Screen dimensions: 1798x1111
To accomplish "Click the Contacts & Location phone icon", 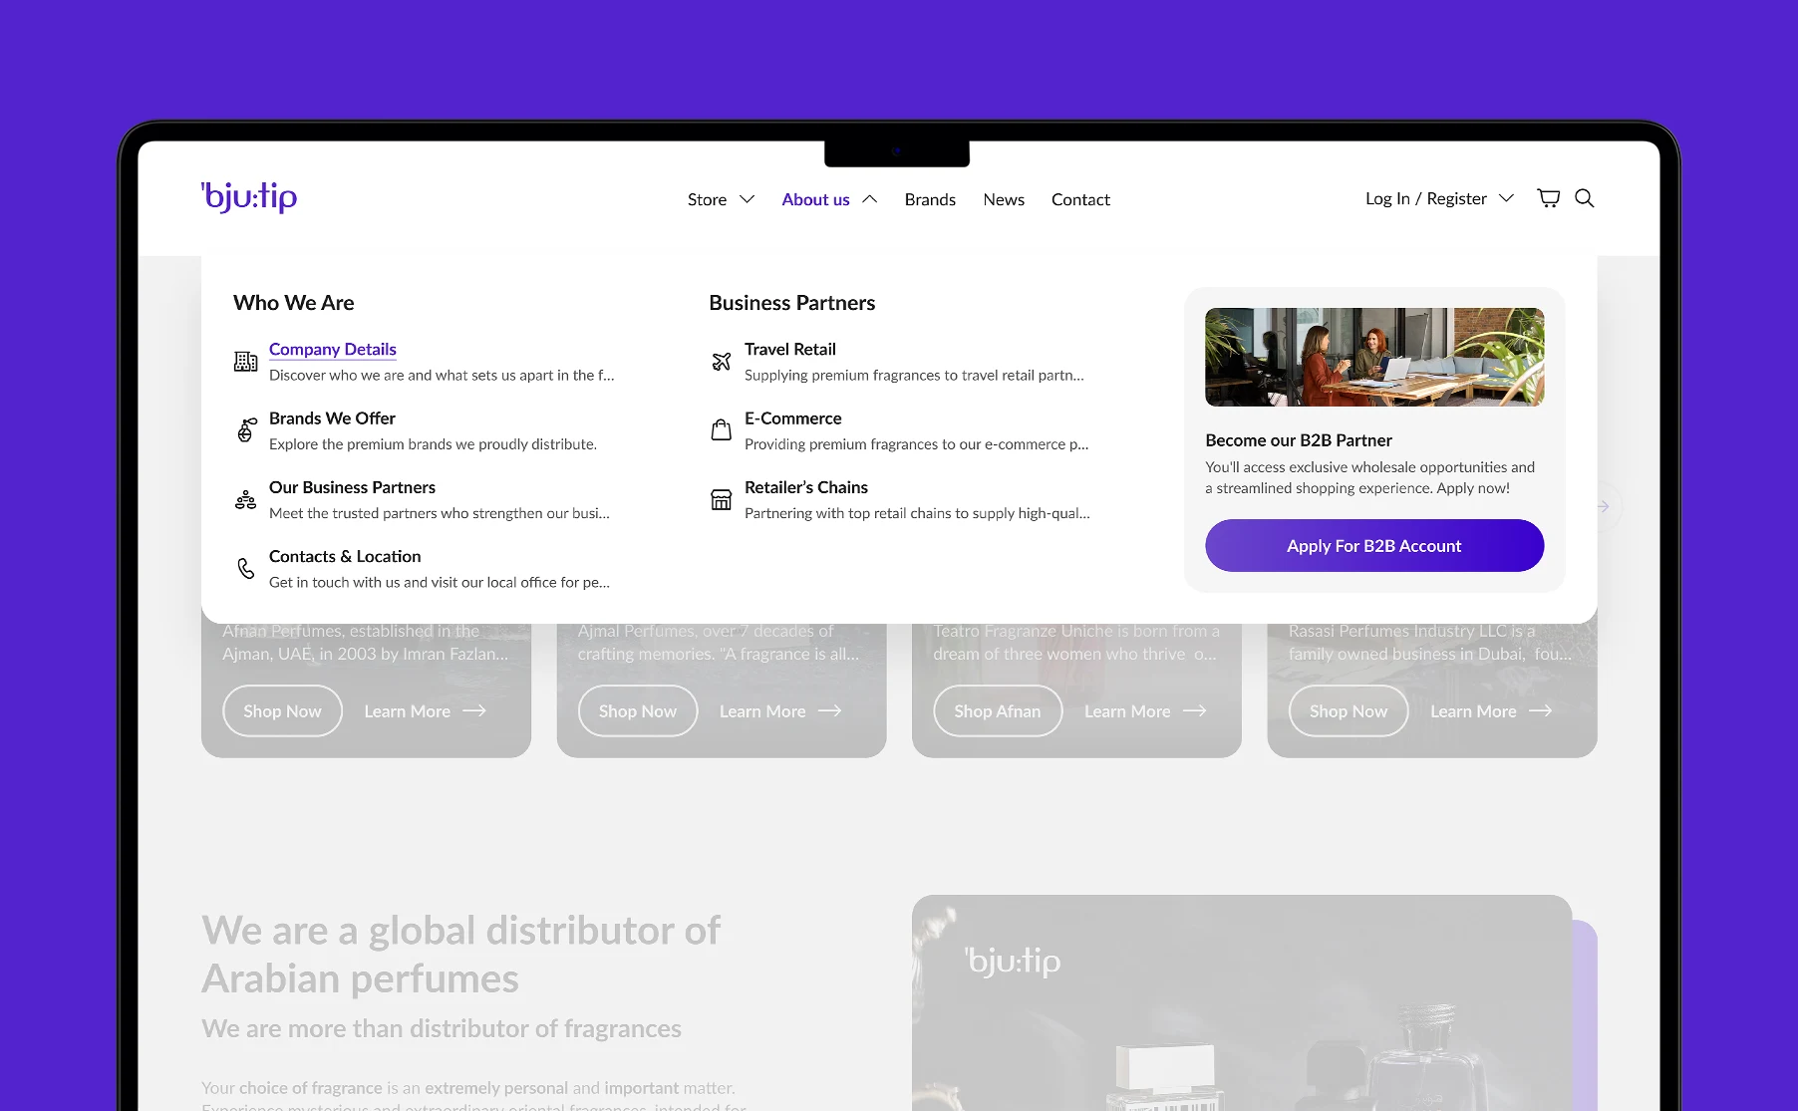I will point(245,568).
